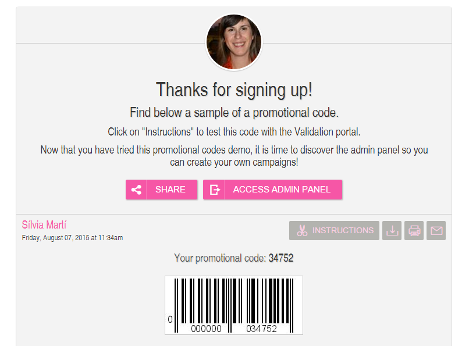
Task: Open the ACCESS ADMIN PANEL button
Action: [272, 190]
